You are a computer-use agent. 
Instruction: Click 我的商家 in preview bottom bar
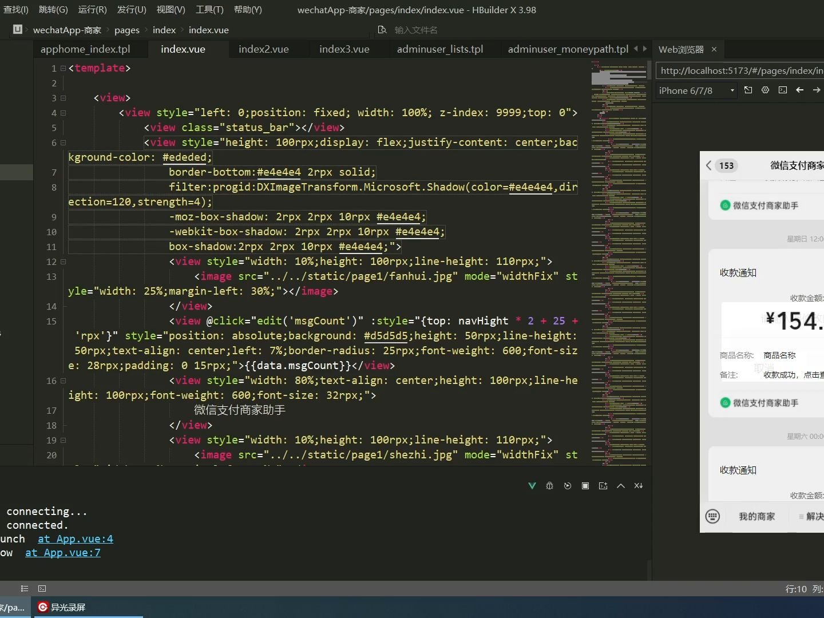(757, 516)
